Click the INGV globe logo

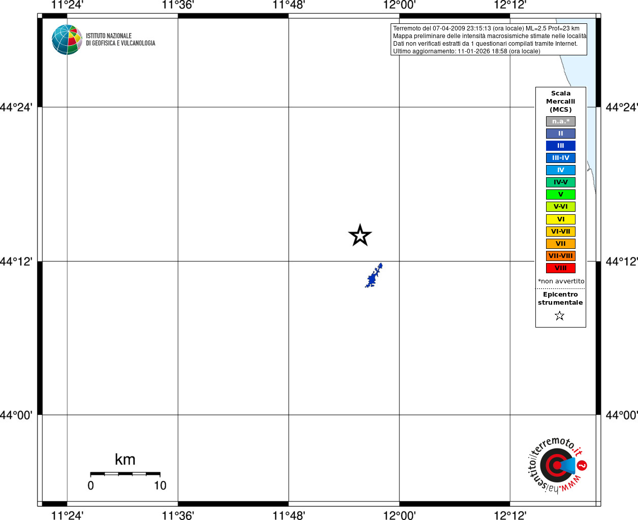coord(67,40)
